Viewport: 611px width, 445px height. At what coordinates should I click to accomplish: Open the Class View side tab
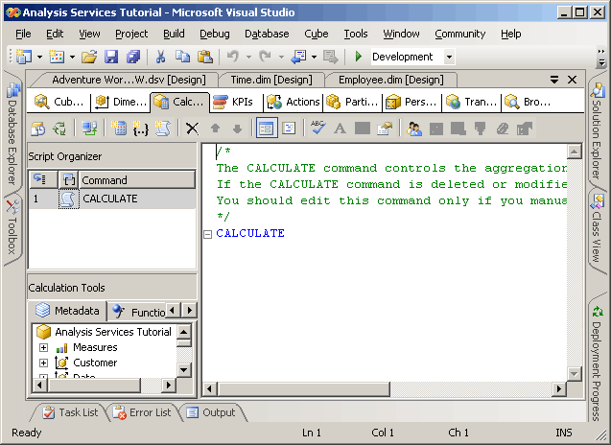pyautogui.click(x=597, y=229)
